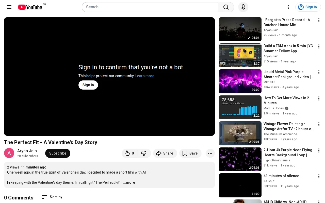Click the '0 Comments' heading
The height and width of the screenshot is (203, 325).
click(x=19, y=198)
